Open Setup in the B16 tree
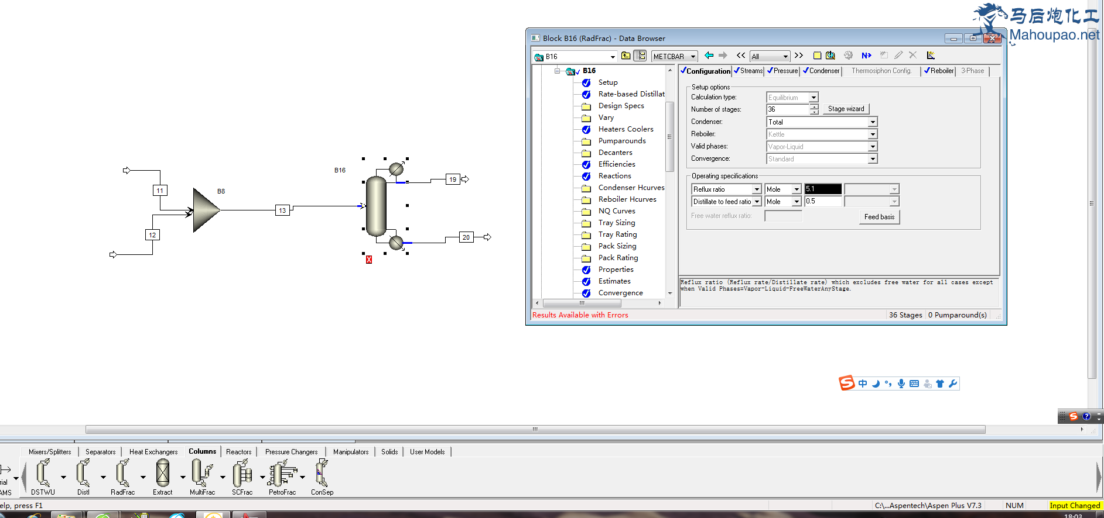The image size is (1104, 518). pos(608,82)
